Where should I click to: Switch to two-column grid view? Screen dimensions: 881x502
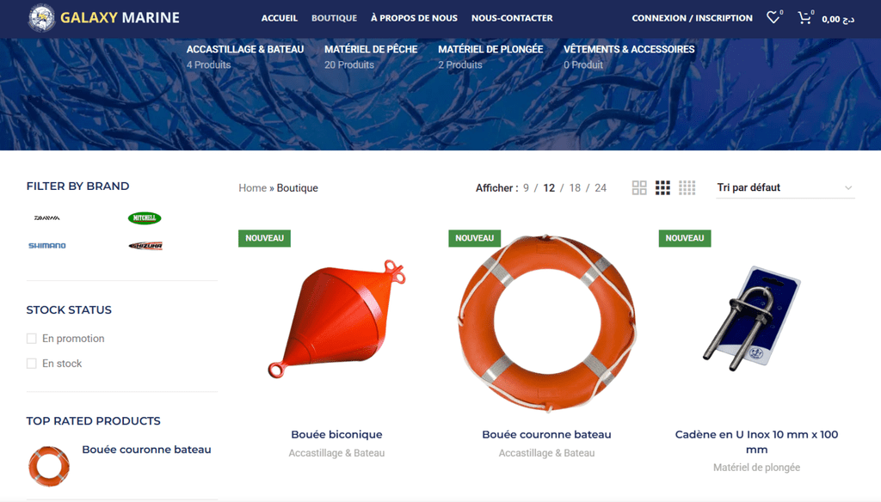[639, 187]
